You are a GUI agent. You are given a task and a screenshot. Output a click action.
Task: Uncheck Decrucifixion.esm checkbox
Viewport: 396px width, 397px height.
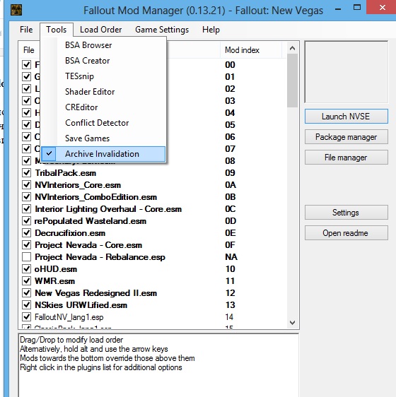[x=26, y=233]
